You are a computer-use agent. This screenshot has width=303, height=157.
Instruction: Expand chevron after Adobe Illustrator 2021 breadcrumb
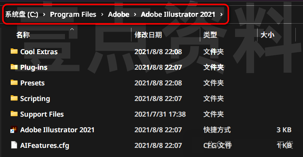[x=221, y=14]
